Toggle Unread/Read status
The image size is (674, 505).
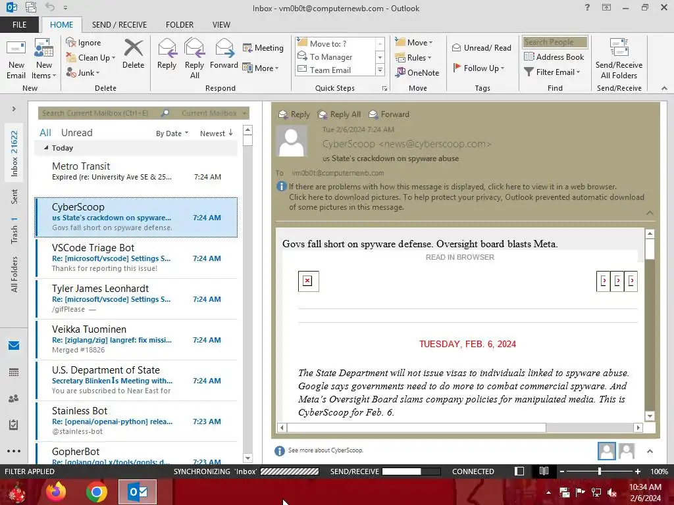click(x=481, y=47)
